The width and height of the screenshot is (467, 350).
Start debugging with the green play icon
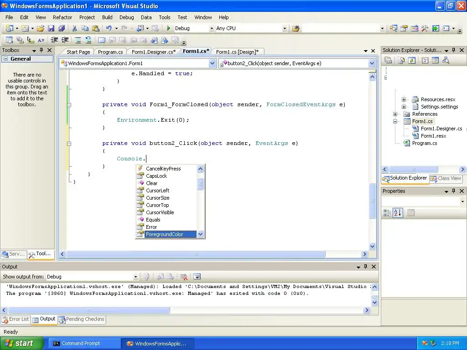point(169,28)
